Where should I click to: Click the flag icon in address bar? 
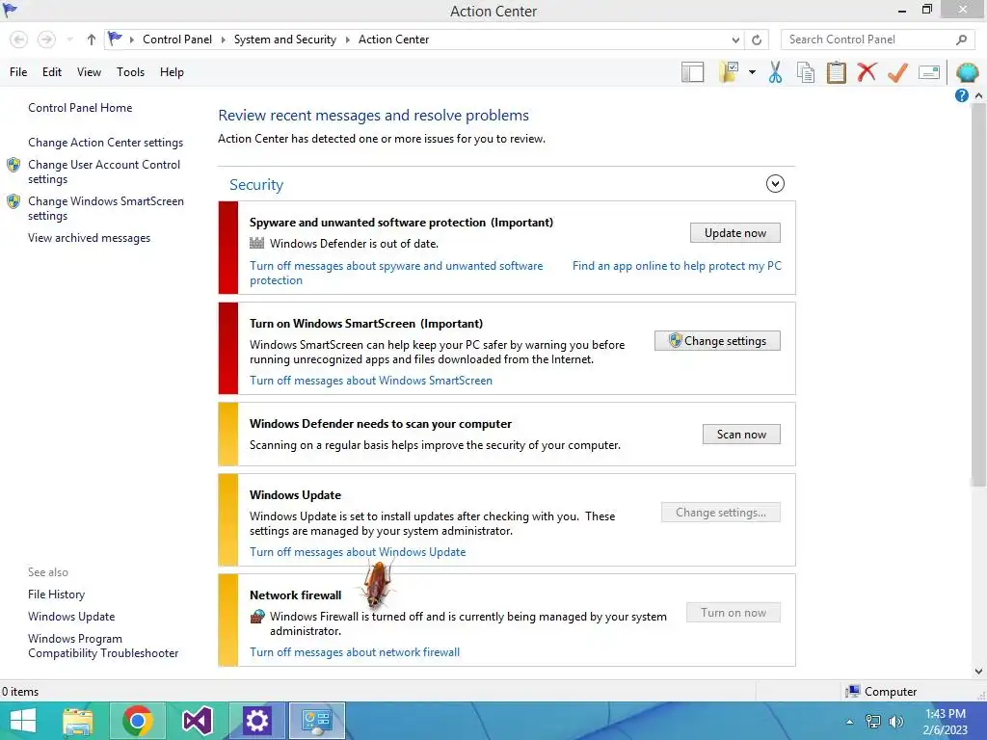coord(116,39)
